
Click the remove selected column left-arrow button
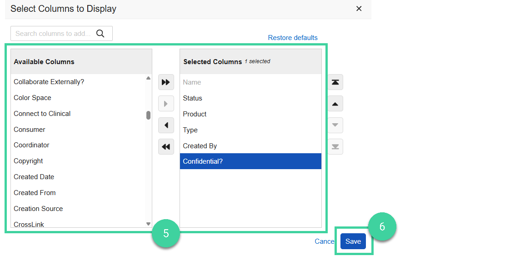pyautogui.click(x=166, y=125)
